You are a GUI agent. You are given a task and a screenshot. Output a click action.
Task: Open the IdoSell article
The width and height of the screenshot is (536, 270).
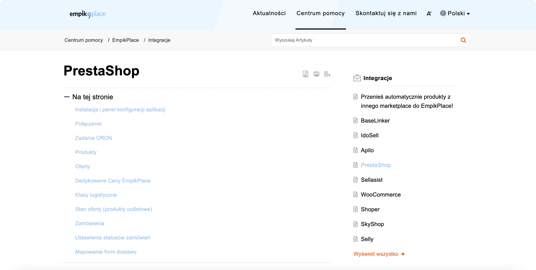(x=370, y=135)
